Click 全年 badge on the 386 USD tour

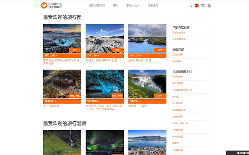75,50
